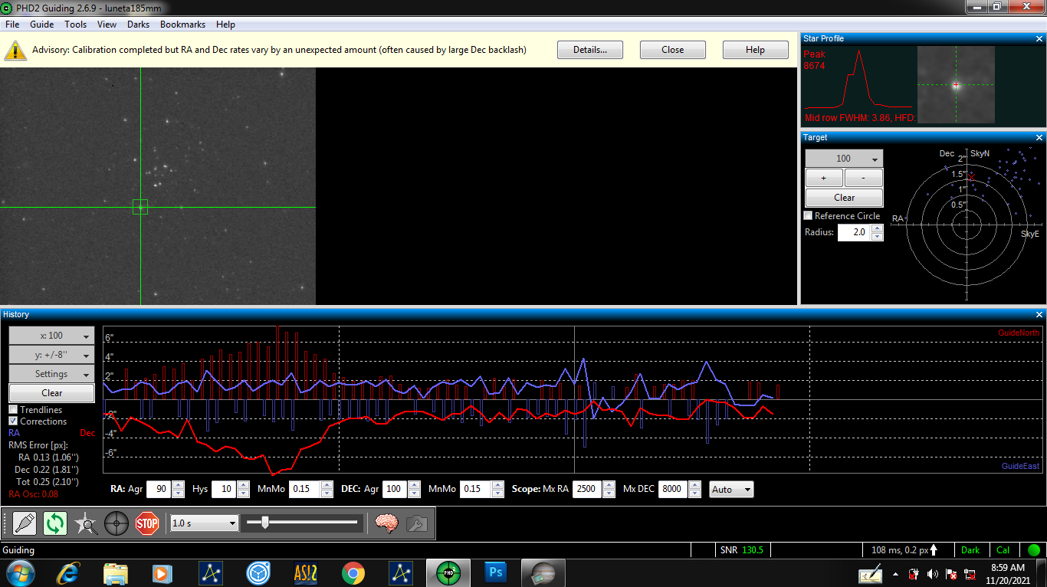Click the Hys spinner arrows

243,489
